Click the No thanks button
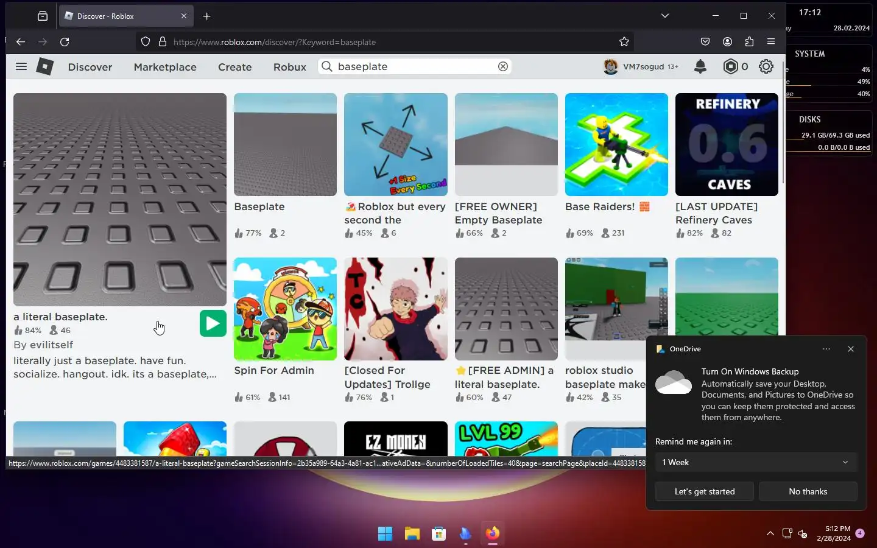The image size is (877, 548). (808, 491)
